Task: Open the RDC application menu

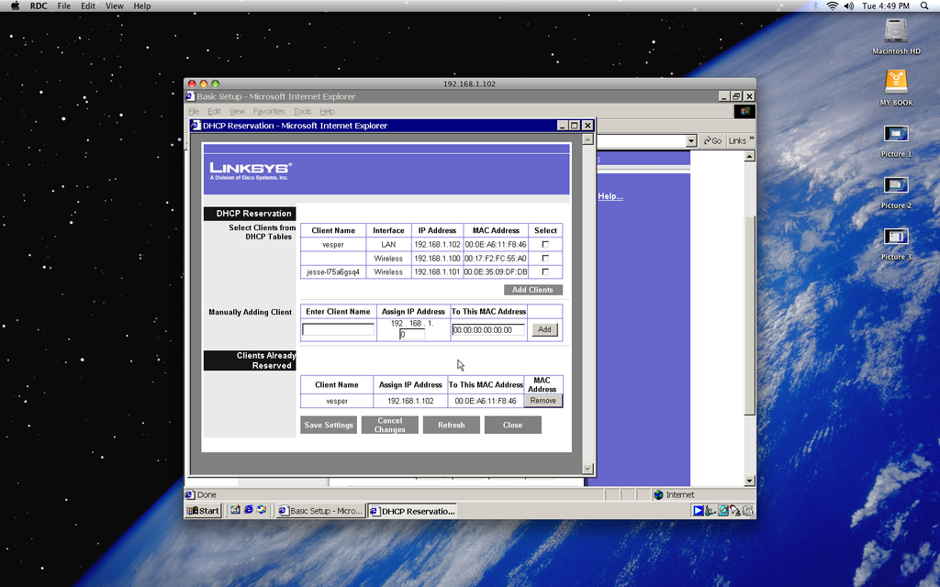Action: tap(39, 6)
